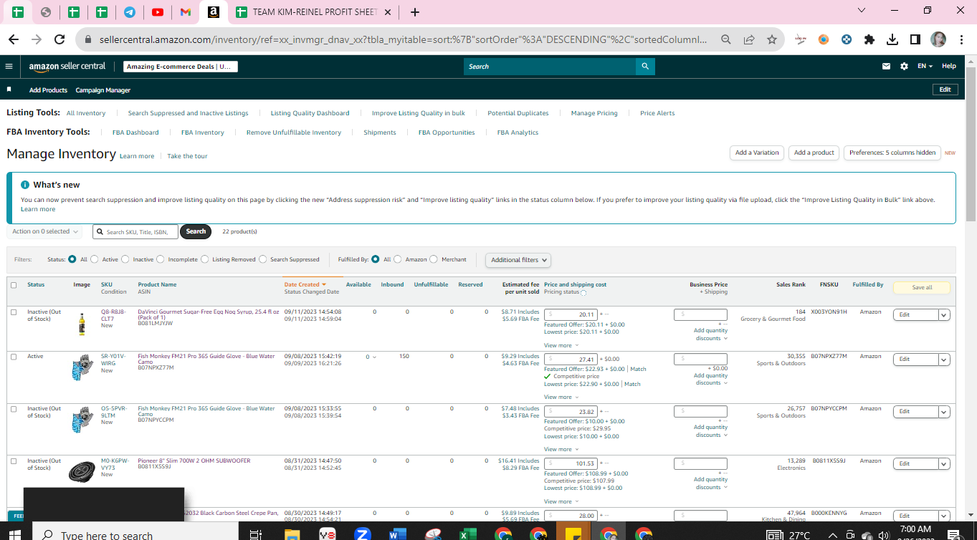Click the Amazon Seller Central logo

tap(67, 66)
